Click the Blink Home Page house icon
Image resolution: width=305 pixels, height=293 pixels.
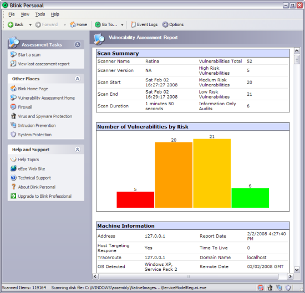point(13,89)
